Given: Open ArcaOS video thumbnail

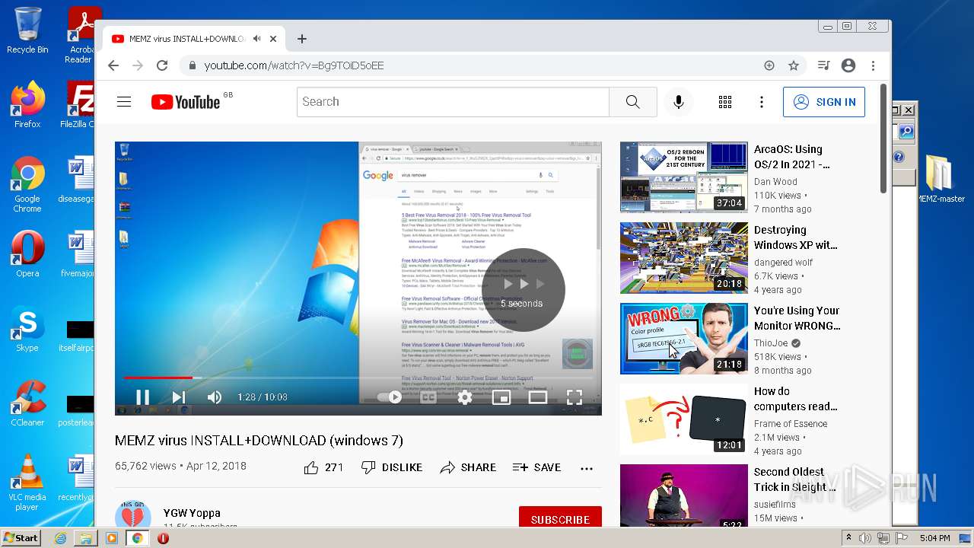Looking at the screenshot, I should click(x=684, y=177).
